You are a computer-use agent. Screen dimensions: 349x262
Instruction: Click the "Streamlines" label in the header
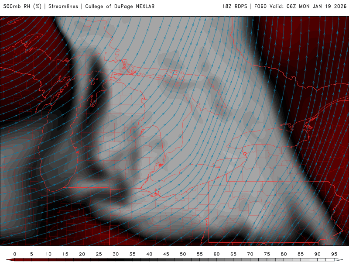[63, 6]
